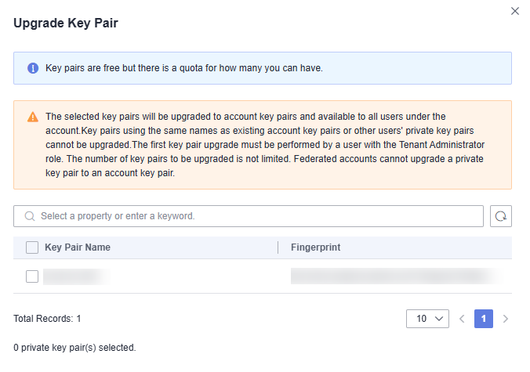Open the 10 per page dropdown
Image resolution: width=530 pixels, height=372 pixels.
[427, 319]
